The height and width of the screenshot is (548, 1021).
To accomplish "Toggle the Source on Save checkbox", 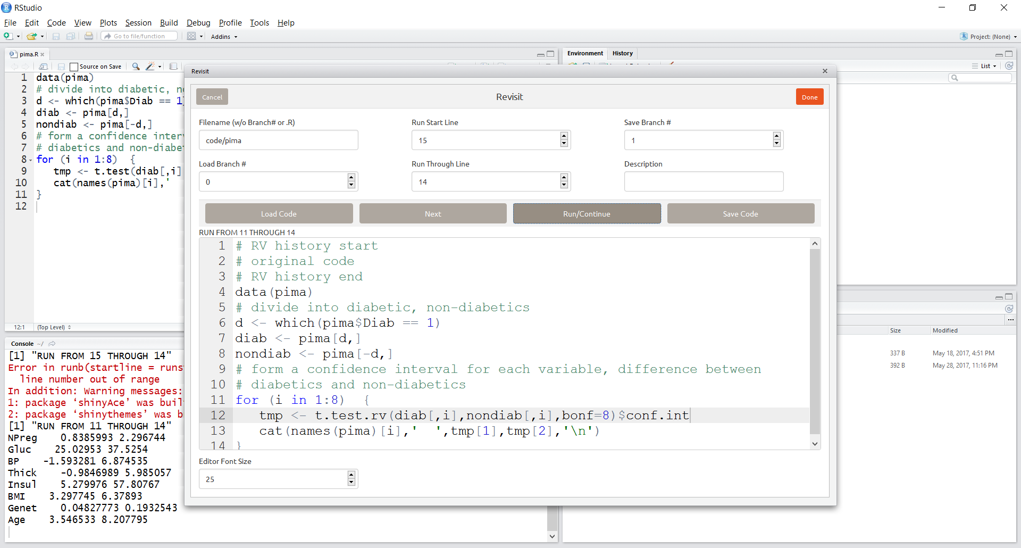I will 74,67.
